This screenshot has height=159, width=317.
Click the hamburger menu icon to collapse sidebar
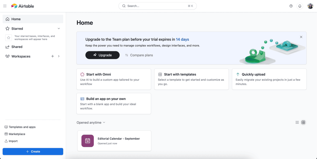click(5, 6)
